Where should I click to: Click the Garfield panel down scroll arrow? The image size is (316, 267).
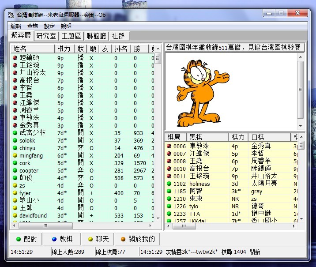tap(301, 126)
